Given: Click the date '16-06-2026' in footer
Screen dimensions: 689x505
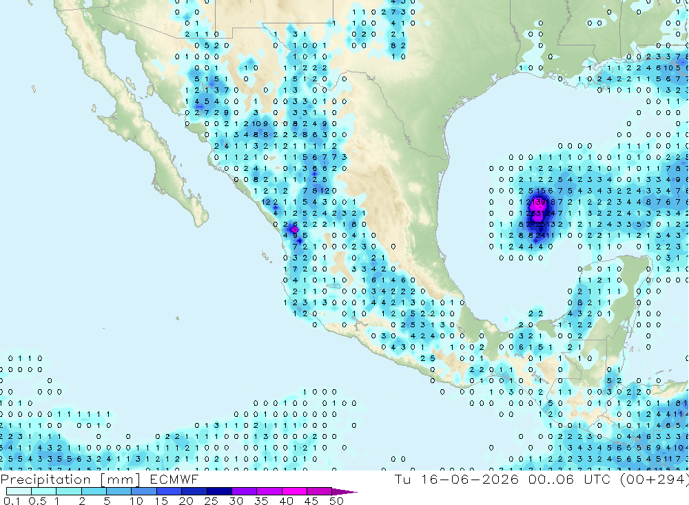Looking at the screenshot, I should [x=470, y=479].
